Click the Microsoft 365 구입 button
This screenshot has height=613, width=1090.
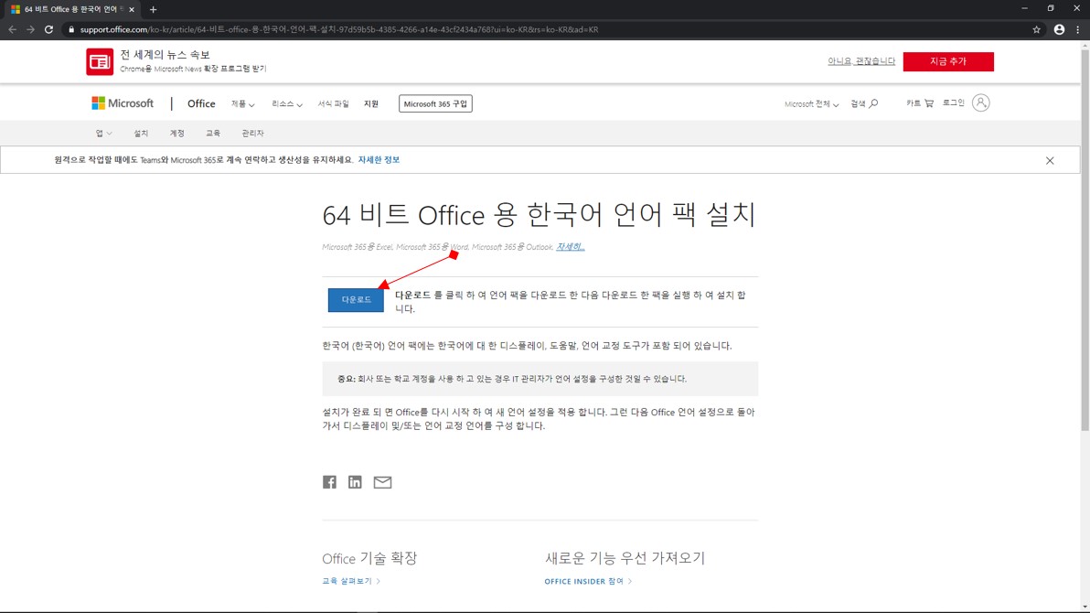pos(435,103)
